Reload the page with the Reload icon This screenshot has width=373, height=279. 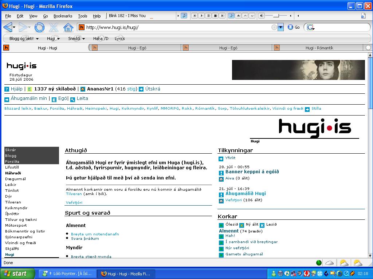coord(39,27)
